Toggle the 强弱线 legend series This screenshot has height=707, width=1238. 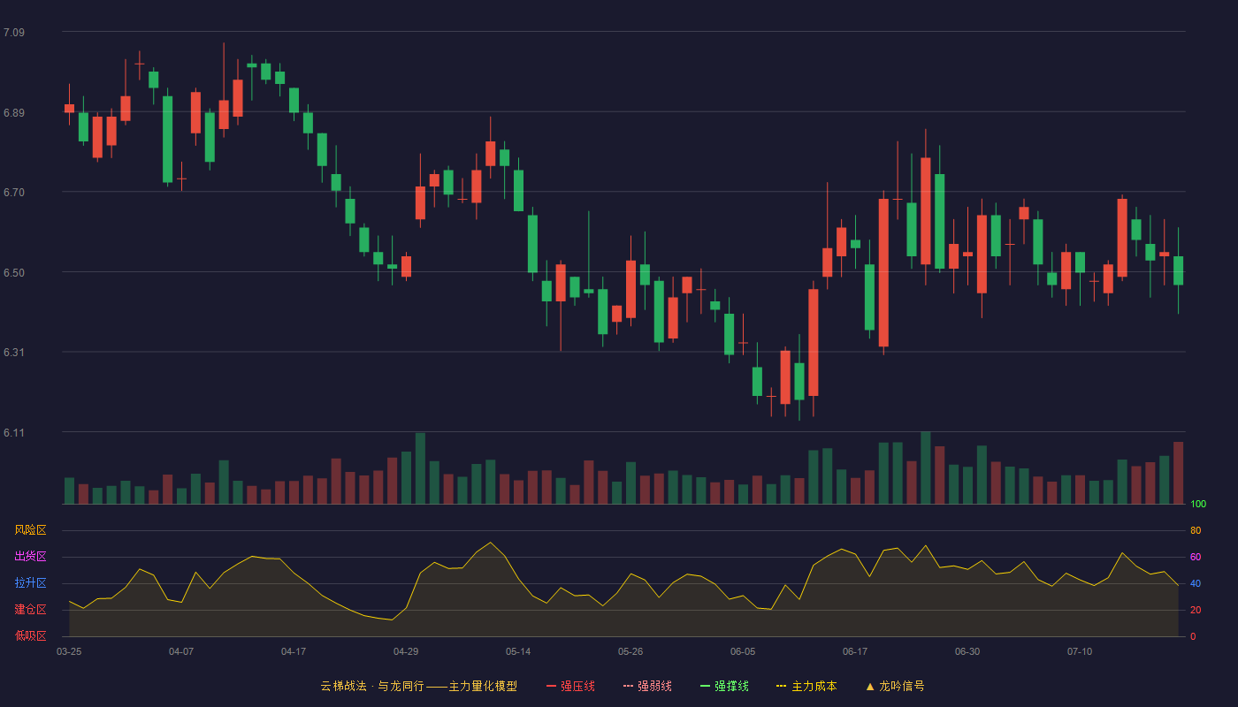647,686
